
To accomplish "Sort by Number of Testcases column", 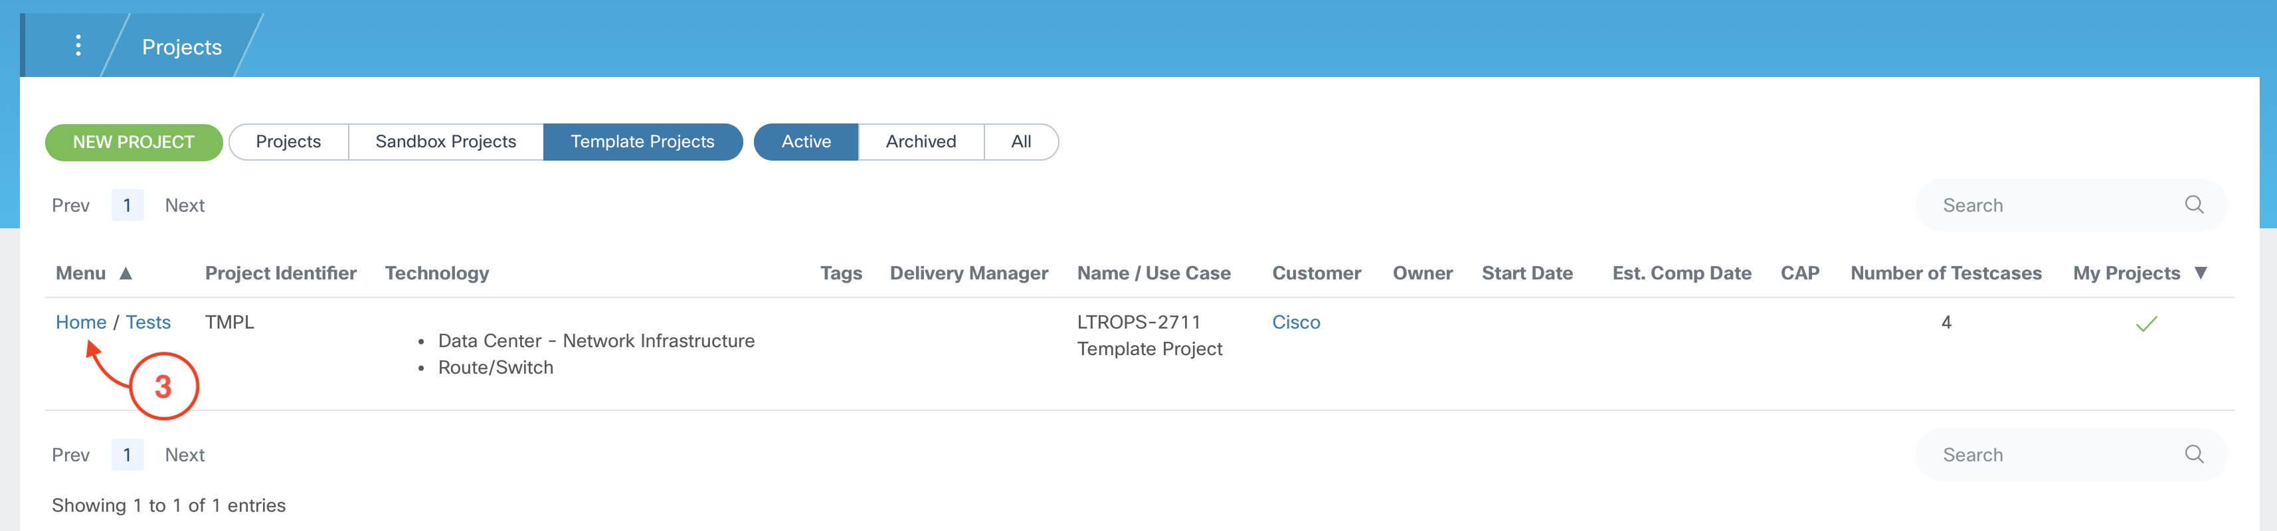I will pyautogui.click(x=1945, y=273).
